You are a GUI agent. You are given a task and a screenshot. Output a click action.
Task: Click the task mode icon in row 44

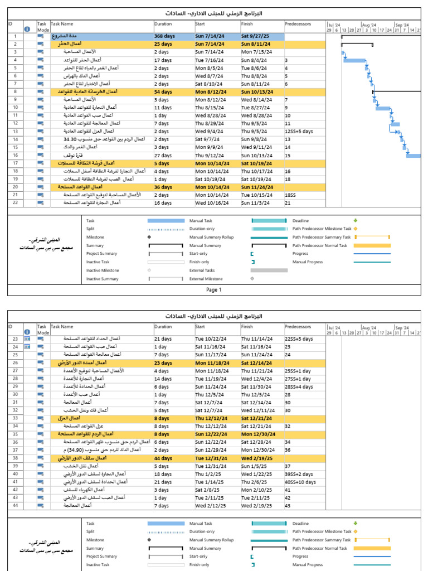tap(40, 505)
